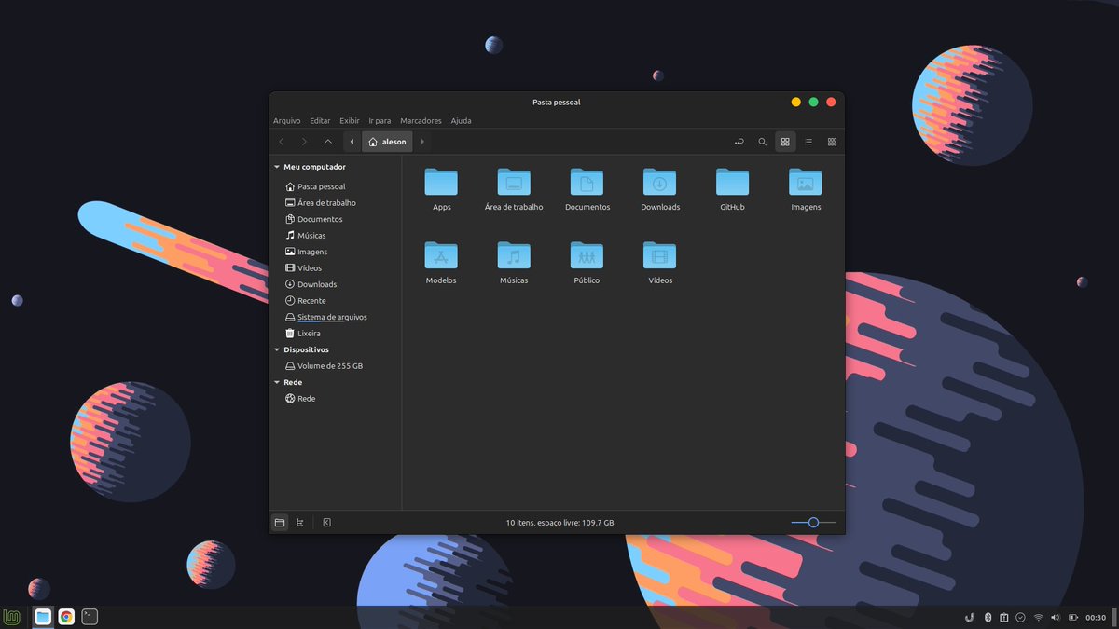The image size is (1119, 629).
Task: Select the Músicas folder icon in main pane
Action: point(514,255)
